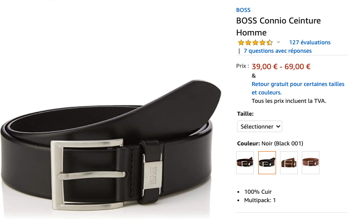Screen dimensions: 351x219
Task: Click the half-filled fifth rating star
Action: click(x=269, y=43)
